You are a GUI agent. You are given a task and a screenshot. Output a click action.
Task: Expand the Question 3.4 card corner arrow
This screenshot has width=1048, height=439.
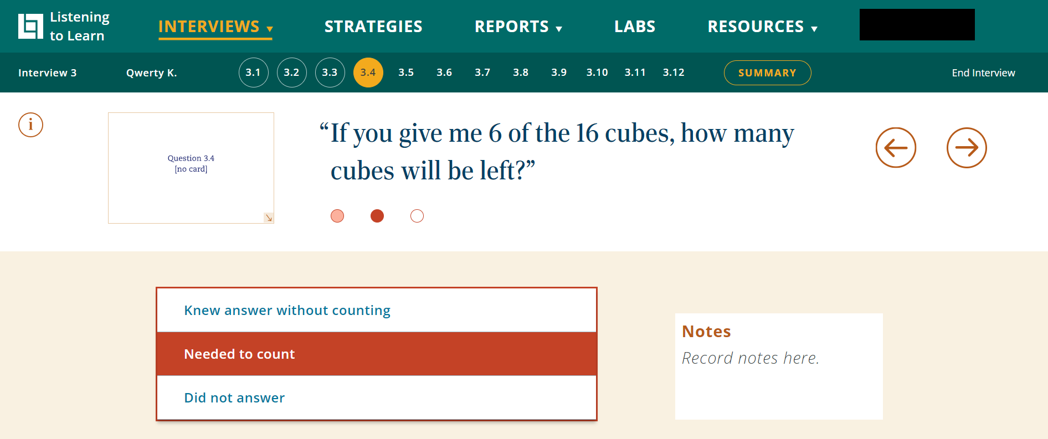(269, 218)
